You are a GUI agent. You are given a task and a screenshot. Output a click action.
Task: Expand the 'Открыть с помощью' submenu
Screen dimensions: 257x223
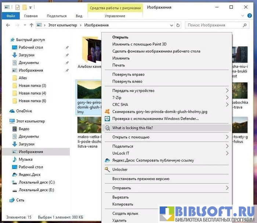click(227, 137)
